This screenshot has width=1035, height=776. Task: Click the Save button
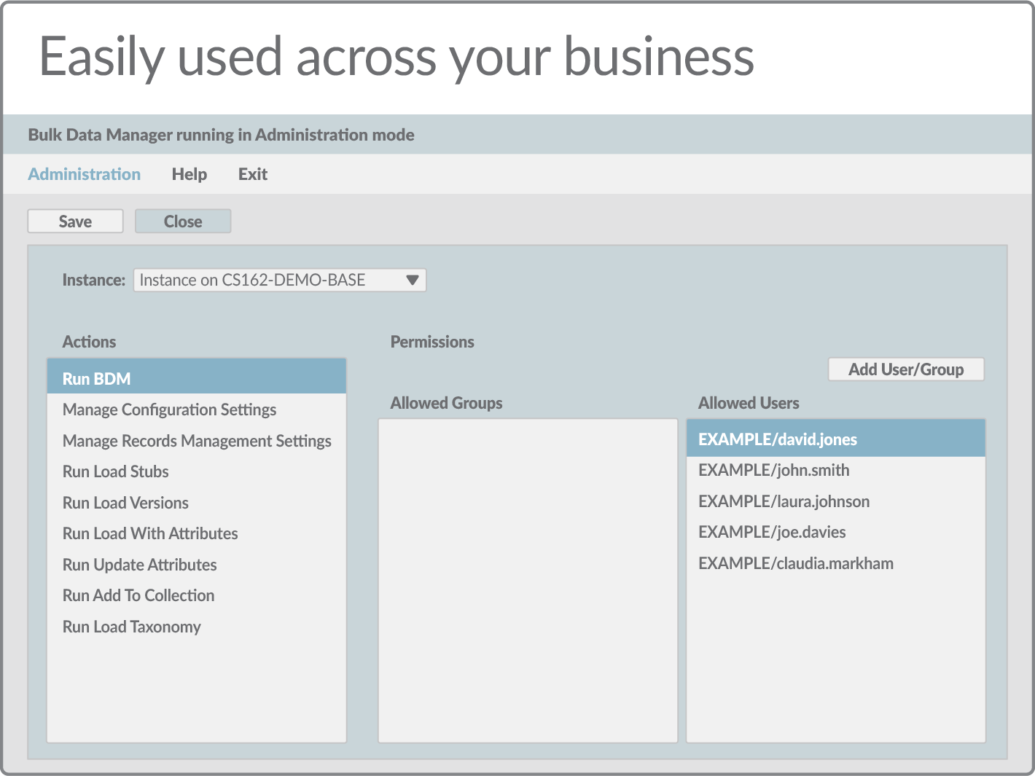[74, 221]
